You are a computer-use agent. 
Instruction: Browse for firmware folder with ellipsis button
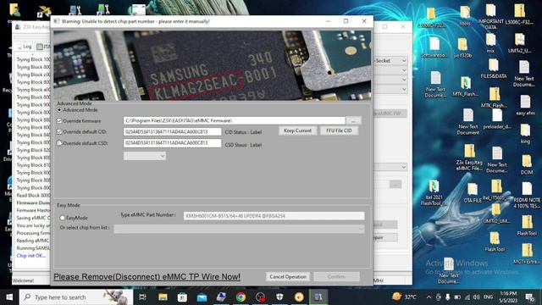(353, 120)
